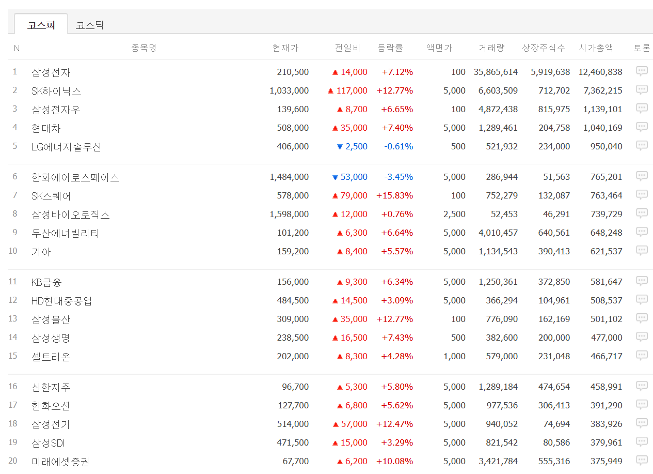
Task: Go to 삼성바이오로직스 stock details
Action: pyautogui.click(x=70, y=215)
